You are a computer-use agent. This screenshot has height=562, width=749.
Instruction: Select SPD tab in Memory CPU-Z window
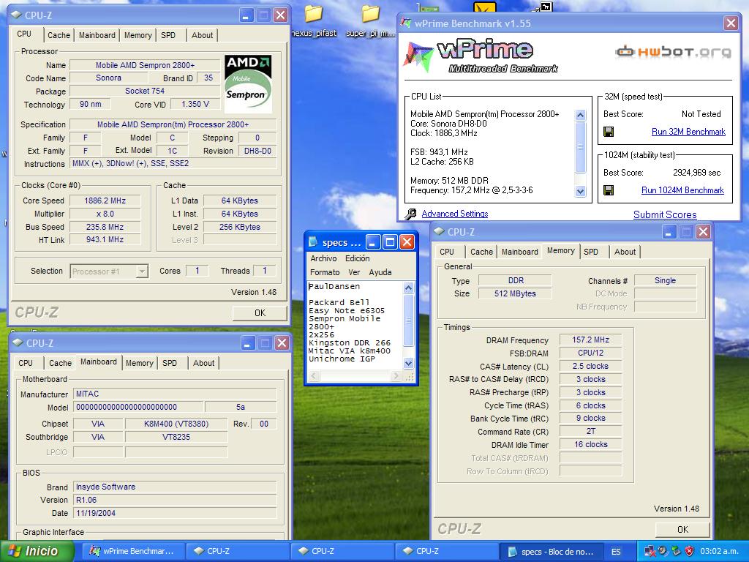(x=591, y=252)
